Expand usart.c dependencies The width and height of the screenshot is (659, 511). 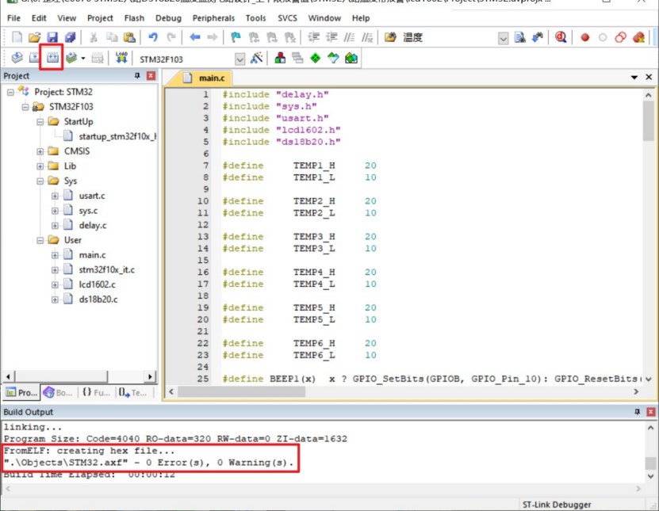click(55, 196)
